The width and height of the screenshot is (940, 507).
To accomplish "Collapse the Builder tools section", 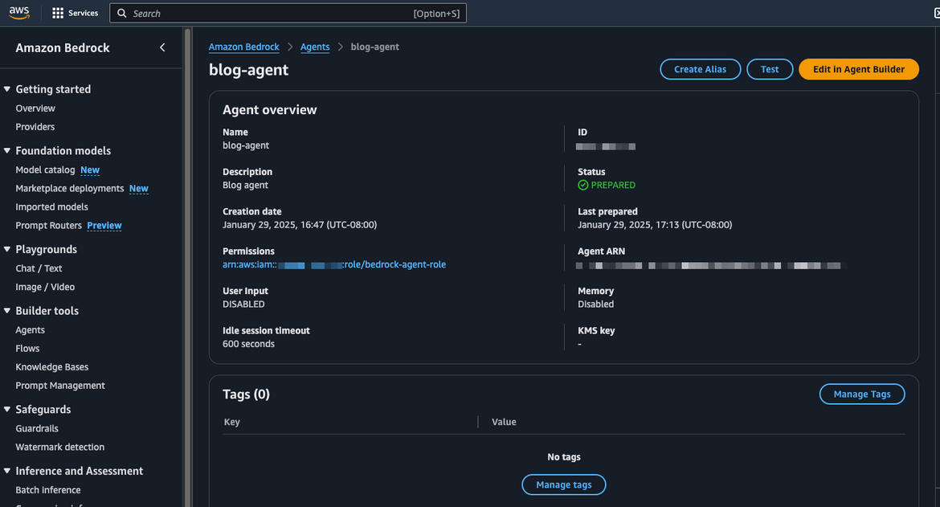I will click(7, 310).
